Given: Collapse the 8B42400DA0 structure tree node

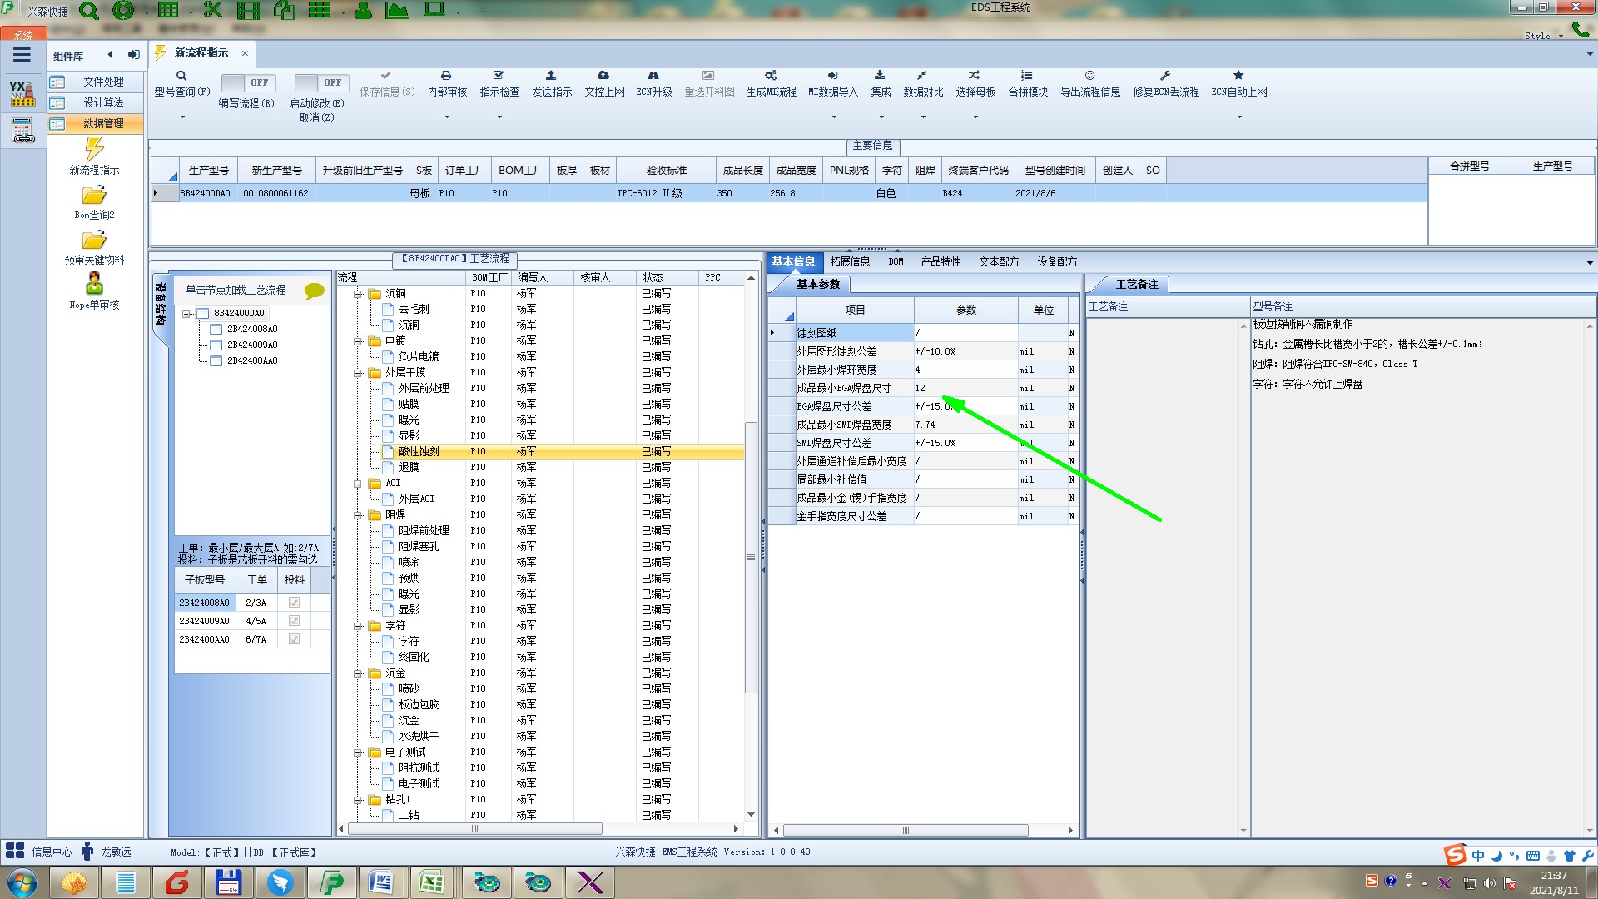Looking at the screenshot, I should coord(186,314).
